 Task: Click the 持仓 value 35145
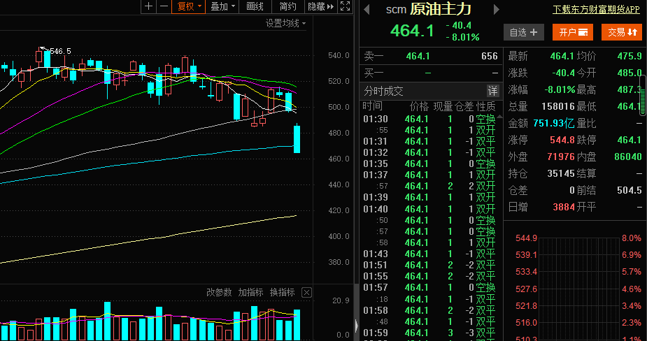coord(561,173)
